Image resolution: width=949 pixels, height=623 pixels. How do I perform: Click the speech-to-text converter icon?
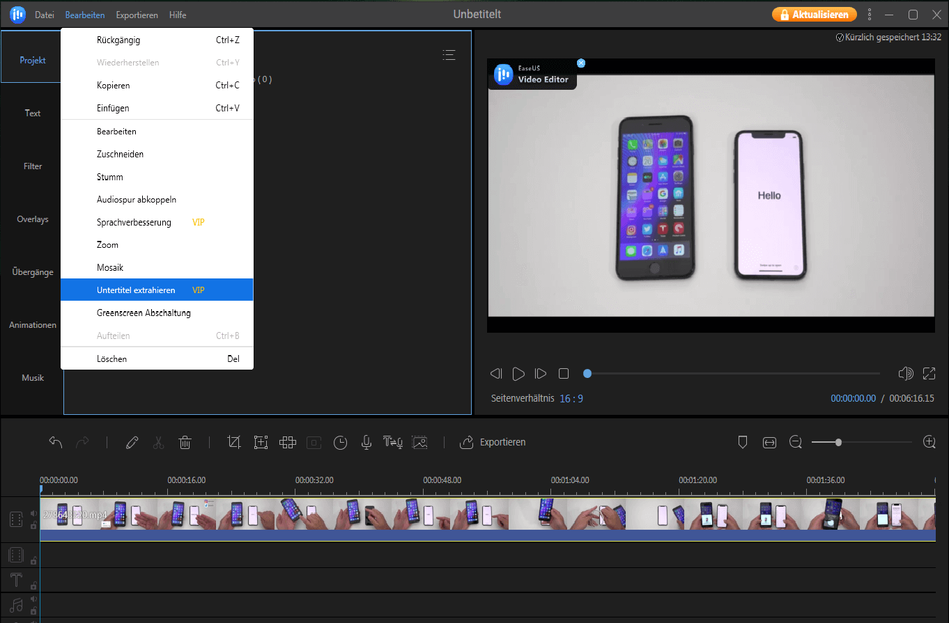click(x=392, y=443)
